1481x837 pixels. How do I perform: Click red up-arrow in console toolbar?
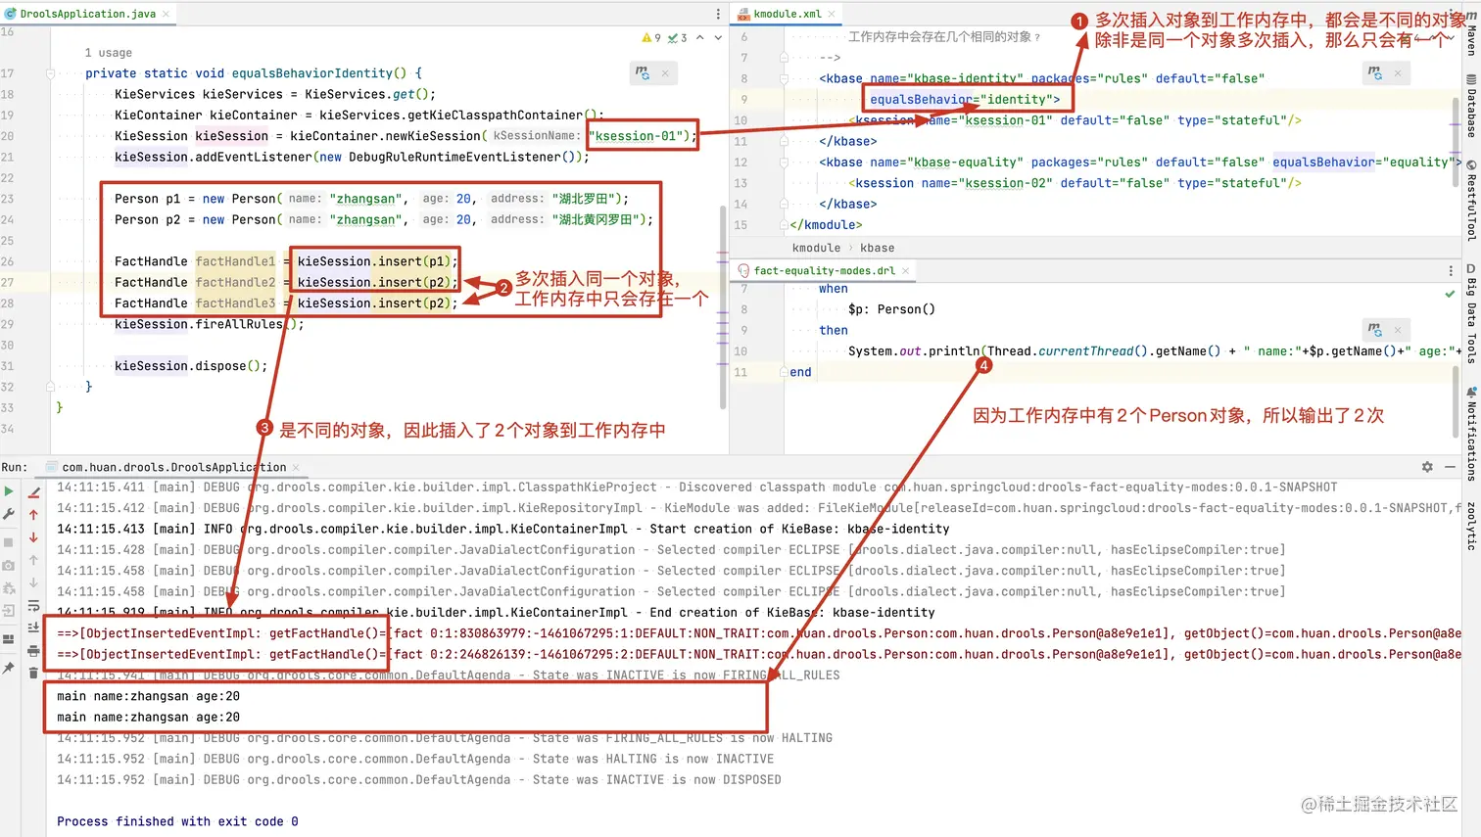(33, 515)
